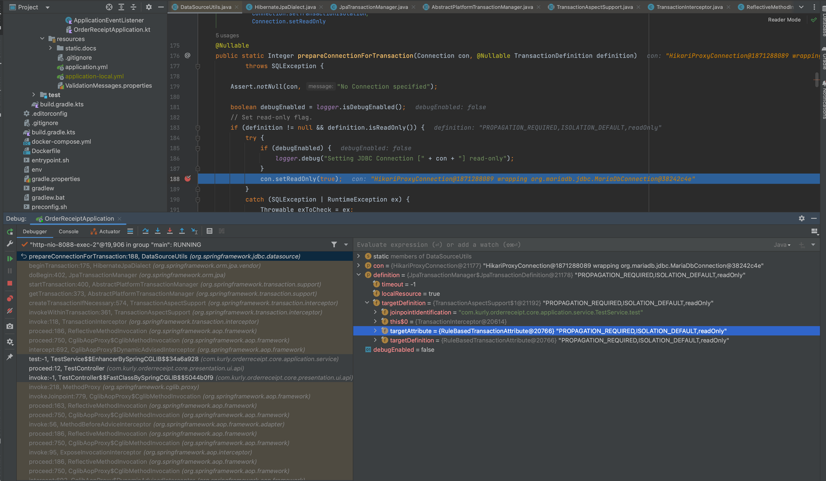Open HibernateJpaDialect.java editor tab

pyautogui.click(x=285, y=7)
